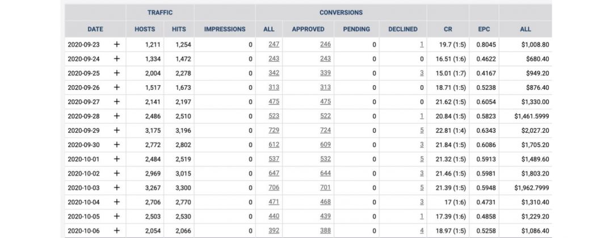Image resolution: width=613 pixels, height=238 pixels.
Task: Expand the 2020-10-04 row
Action: pyautogui.click(x=117, y=202)
